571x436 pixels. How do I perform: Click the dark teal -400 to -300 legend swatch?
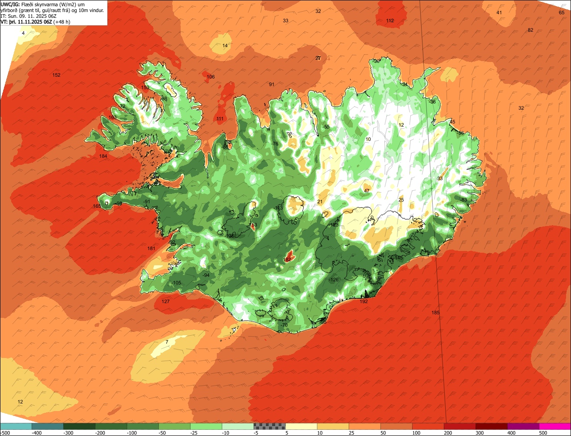pos(48,426)
